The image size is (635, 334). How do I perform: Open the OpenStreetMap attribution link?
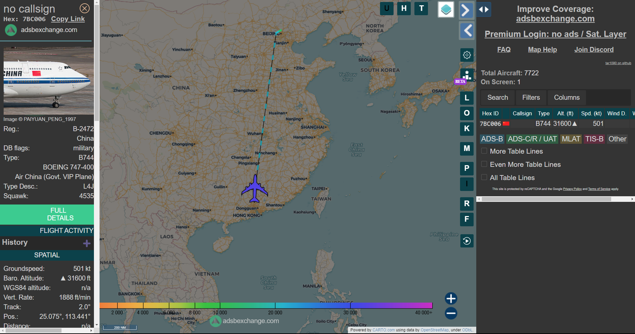coord(435,330)
